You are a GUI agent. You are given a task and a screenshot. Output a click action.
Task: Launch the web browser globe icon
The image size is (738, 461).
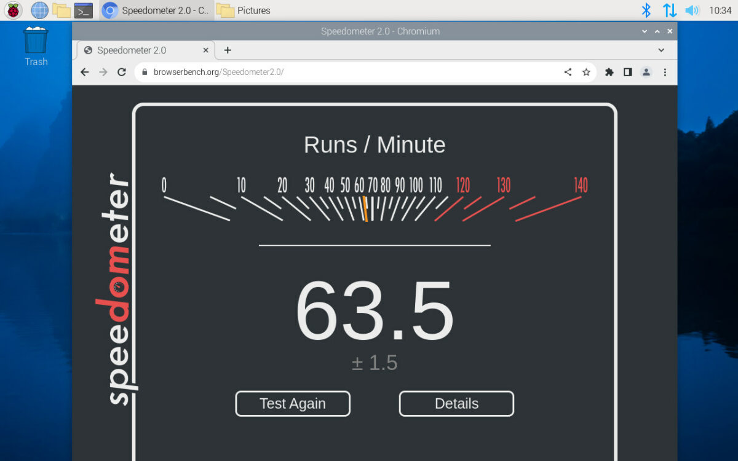[x=39, y=10]
